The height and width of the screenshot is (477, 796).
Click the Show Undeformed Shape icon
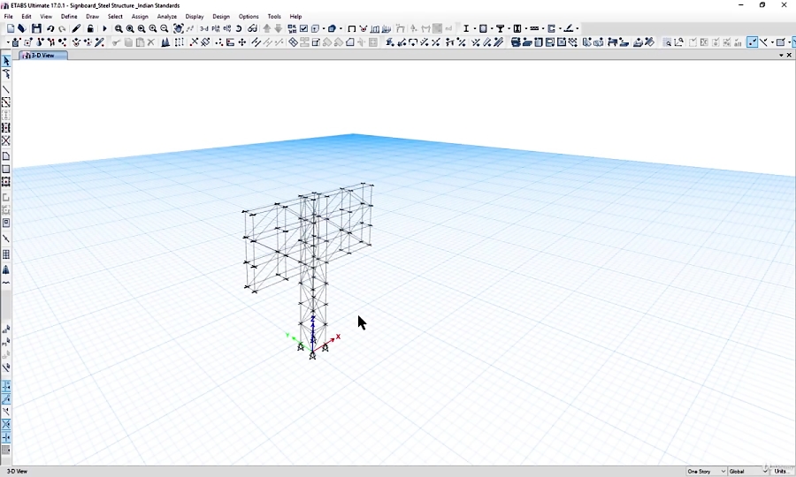tap(351, 29)
